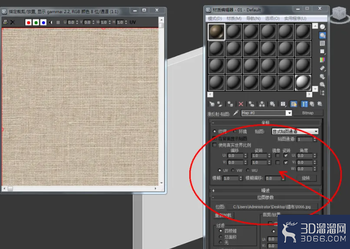This screenshot has width=350, height=249.
Task: Enable 使用真实世界比例 checkbox
Action: (214, 145)
